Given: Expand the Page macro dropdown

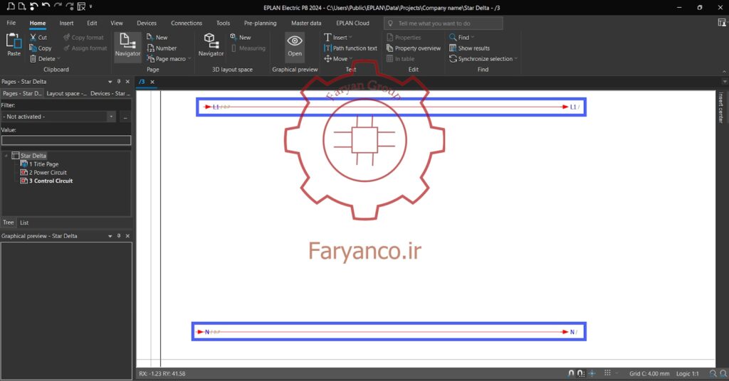Looking at the screenshot, I should point(189,59).
